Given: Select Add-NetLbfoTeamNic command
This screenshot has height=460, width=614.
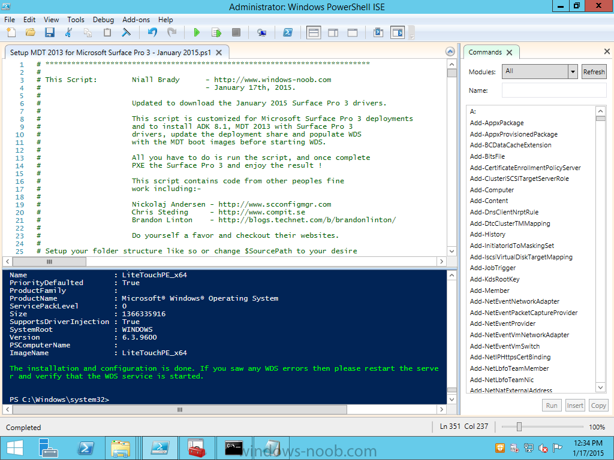Looking at the screenshot, I should click(502, 380).
